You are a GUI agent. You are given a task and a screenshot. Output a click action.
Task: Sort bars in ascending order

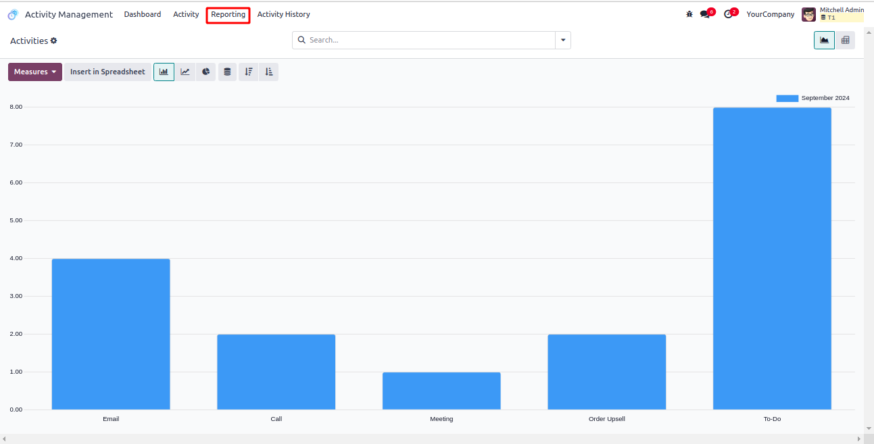(x=268, y=72)
